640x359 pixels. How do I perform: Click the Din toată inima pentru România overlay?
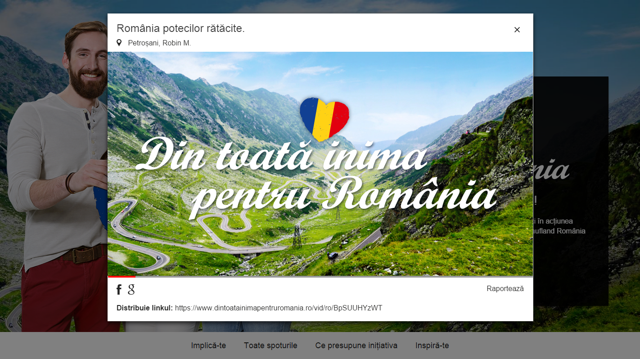pos(316,177)
